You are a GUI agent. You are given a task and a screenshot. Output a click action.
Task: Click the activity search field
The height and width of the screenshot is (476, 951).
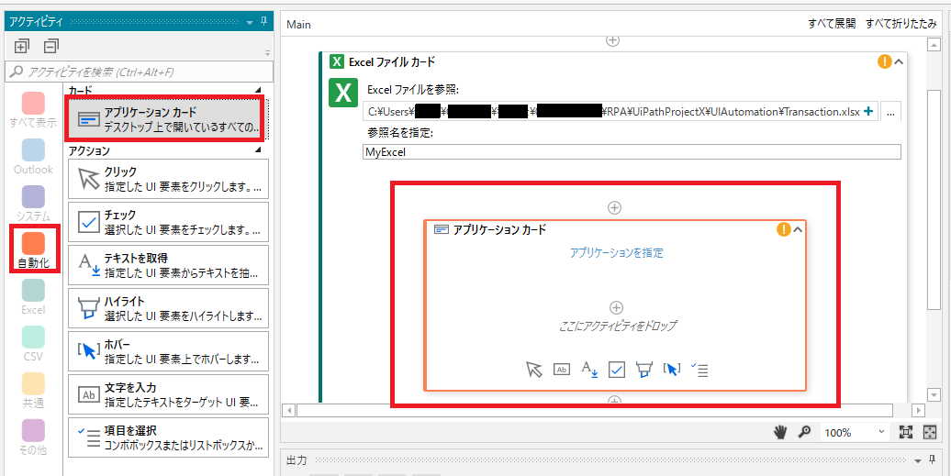pyautogui.click(x=140, y=71)
